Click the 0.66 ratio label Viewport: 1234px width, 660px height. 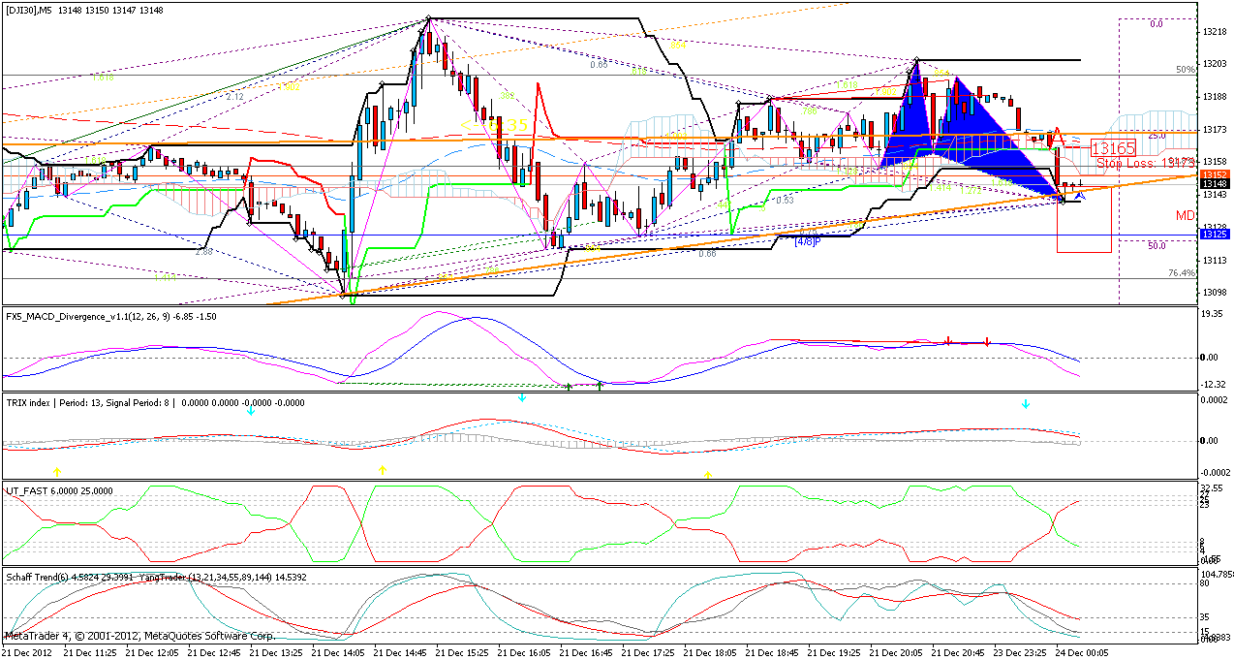click(x=707, y=253)
